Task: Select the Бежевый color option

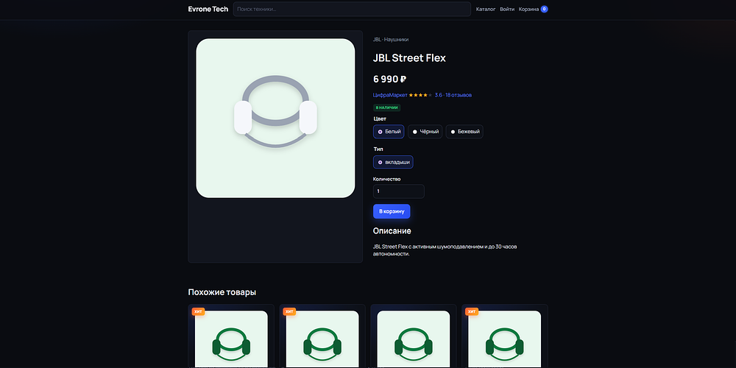Action: (464, 132)
